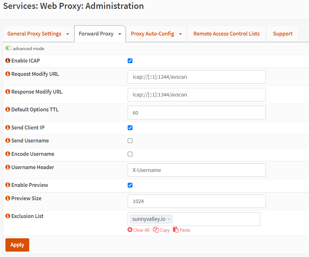Show help for Username Header
The width and height of the screenshot is (309, 257).
tap(8, 167)
